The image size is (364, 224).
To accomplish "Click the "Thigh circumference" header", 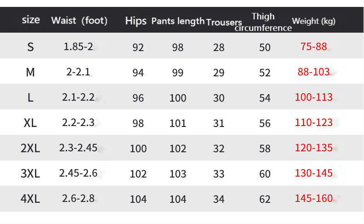I will click(x=263, y=22).
